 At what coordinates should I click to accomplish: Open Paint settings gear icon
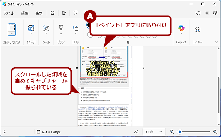(x=215, y=13)
